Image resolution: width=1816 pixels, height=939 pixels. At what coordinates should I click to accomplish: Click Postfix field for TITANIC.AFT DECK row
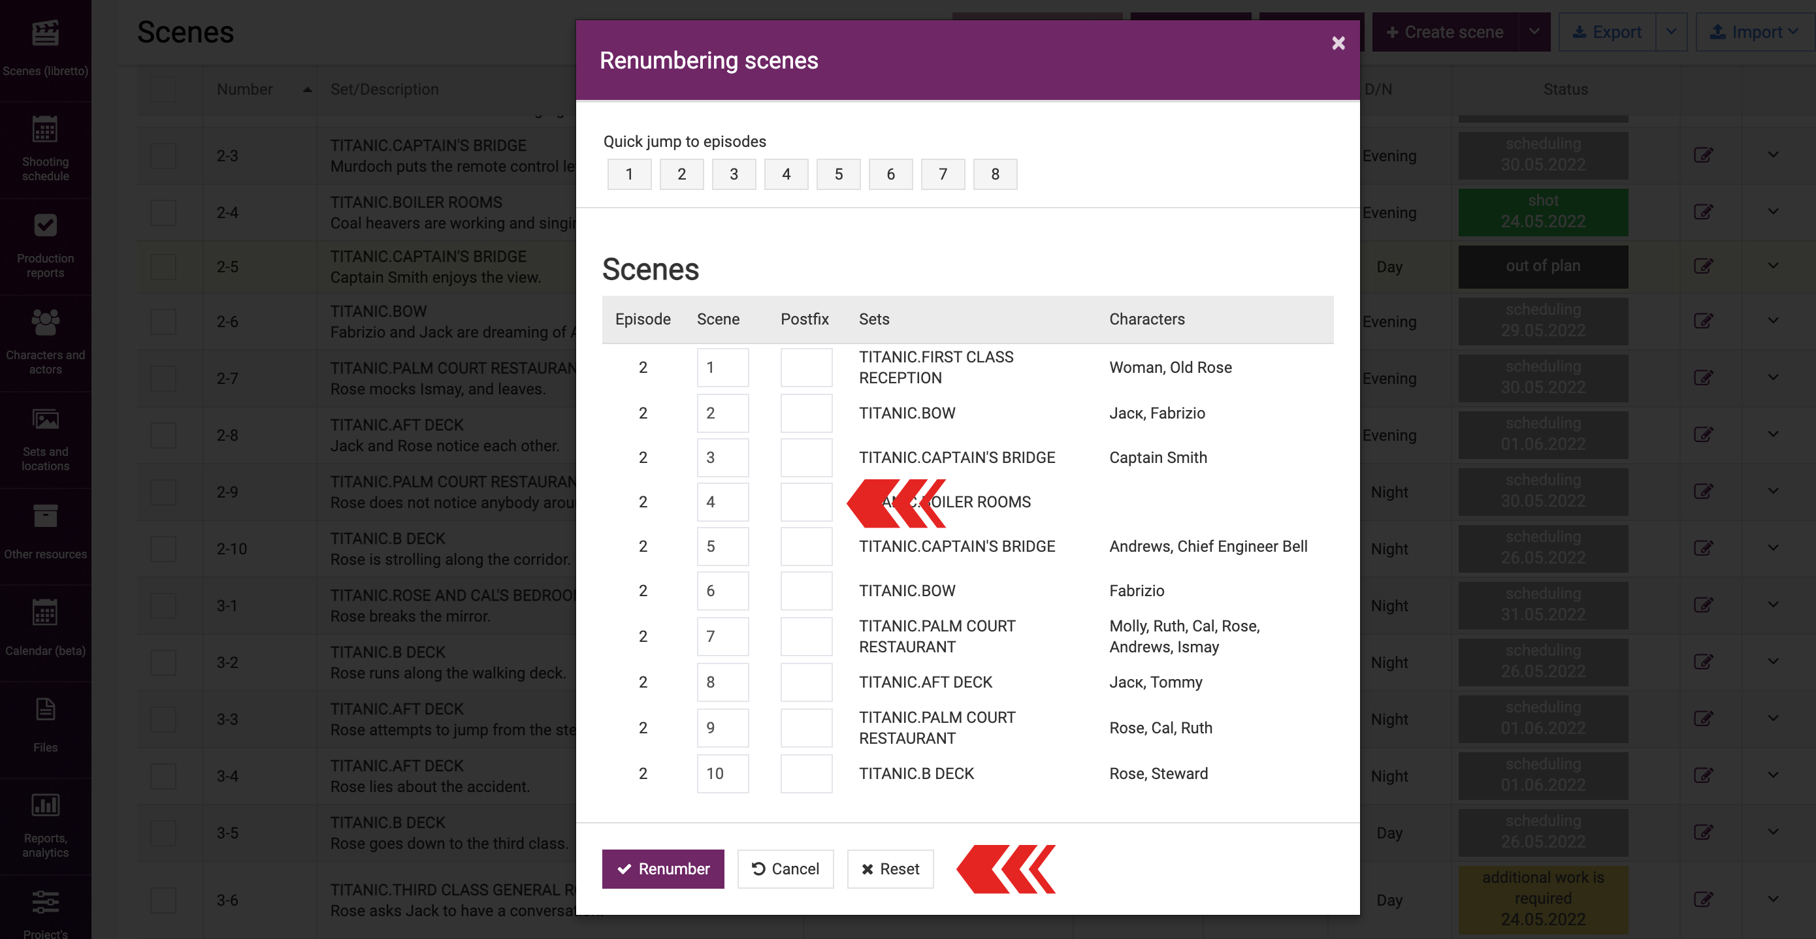coord(806,682)
